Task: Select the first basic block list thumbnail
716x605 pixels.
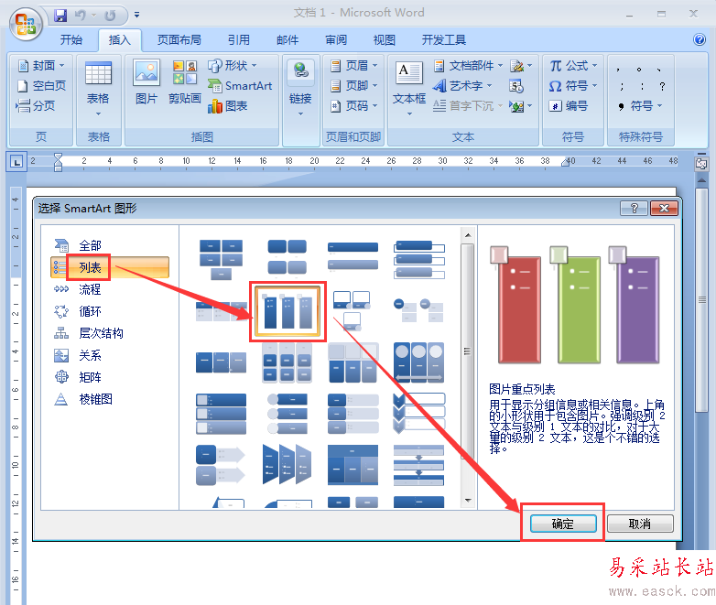Action: [221, 259]
